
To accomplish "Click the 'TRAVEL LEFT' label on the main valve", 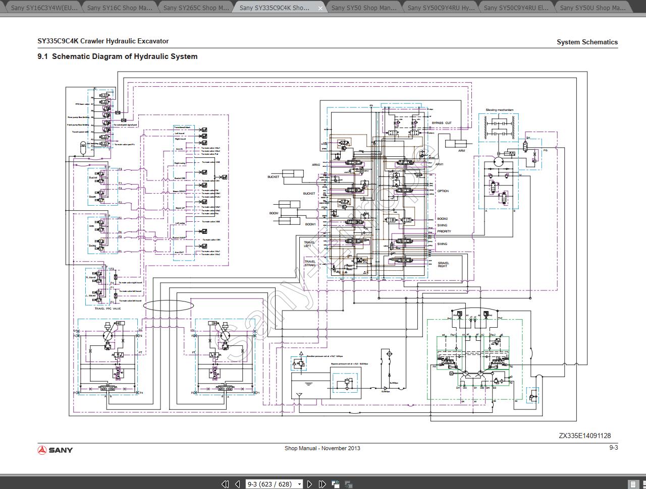I will tap(309, 244).
